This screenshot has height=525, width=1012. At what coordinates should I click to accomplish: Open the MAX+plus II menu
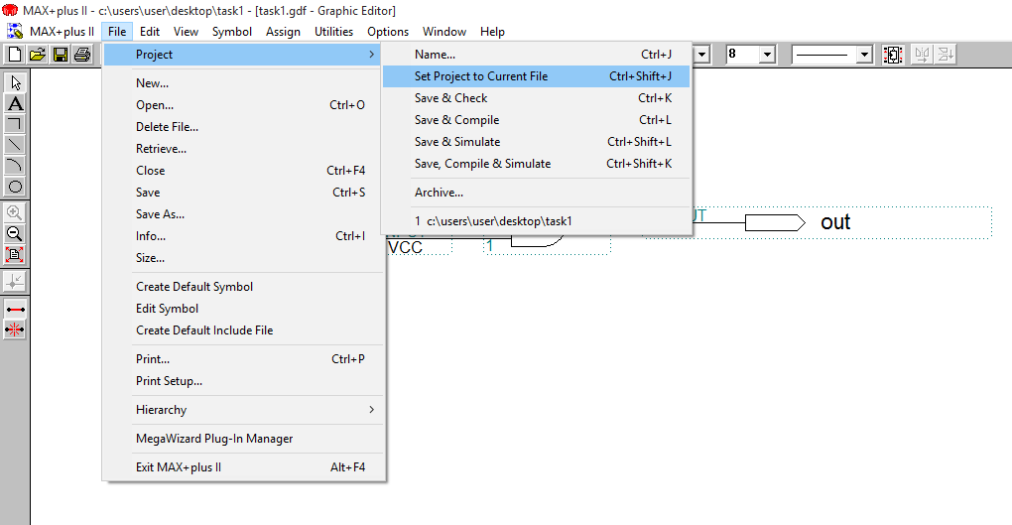(x=62, y=31)
